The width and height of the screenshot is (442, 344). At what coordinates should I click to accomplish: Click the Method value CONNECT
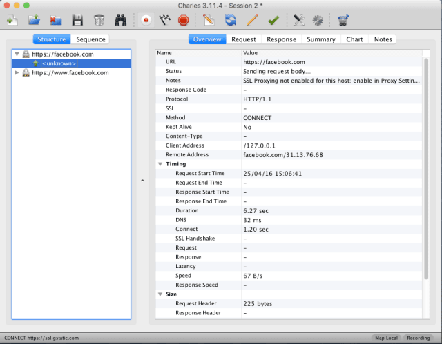257,118
